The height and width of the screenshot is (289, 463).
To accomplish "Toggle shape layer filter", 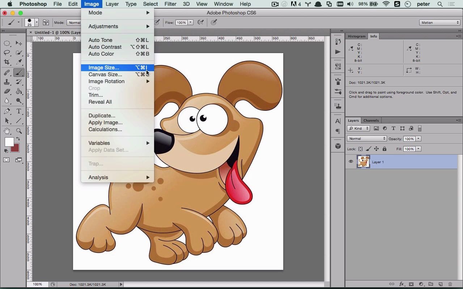I will [x=402, y=129].
